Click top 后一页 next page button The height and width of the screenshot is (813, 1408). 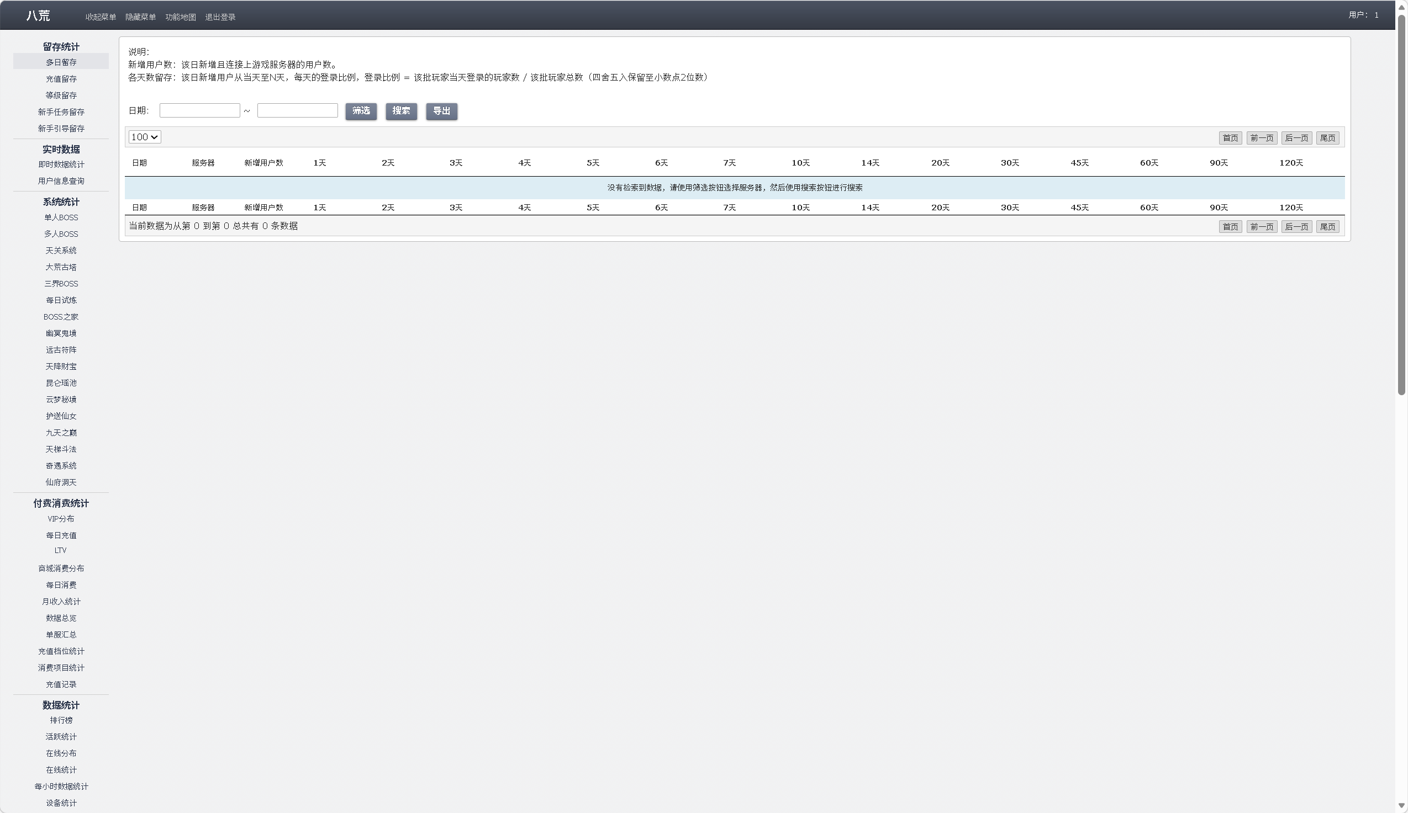tap(1296, 138)
